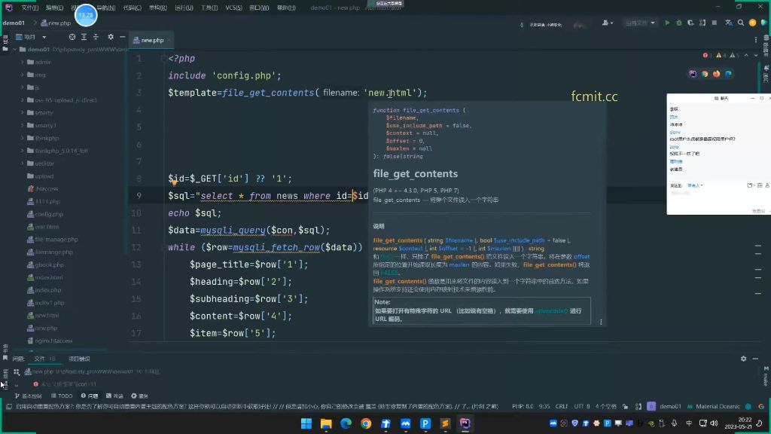Open File Explorer from taskbar
The width and height of the screenshot is (771, 434).
(x=326, y=423)
